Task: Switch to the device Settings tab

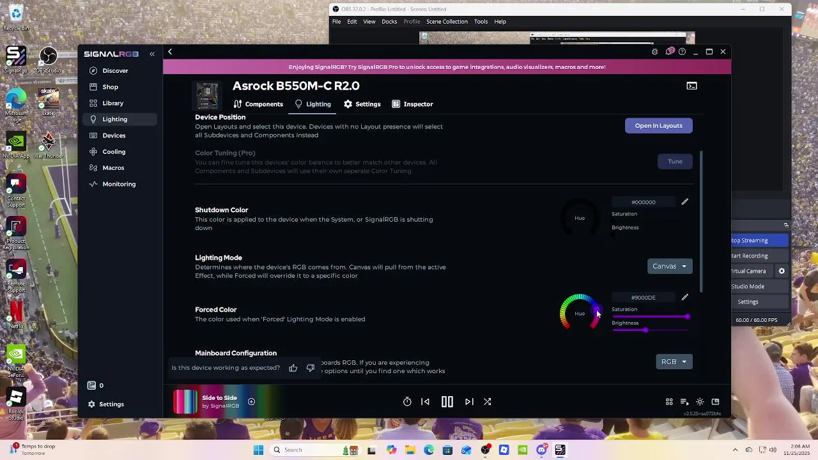Action: tap(362, 104)
